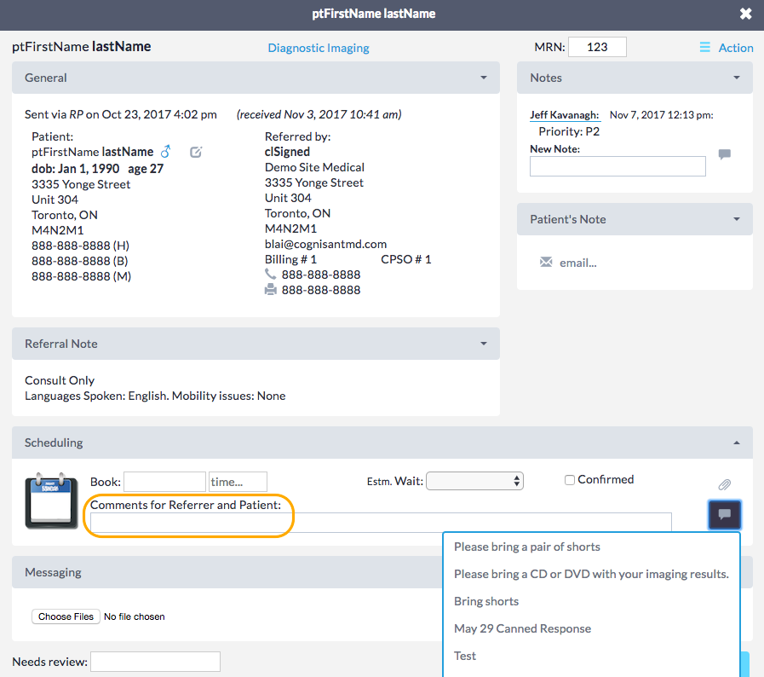Screen dimensions: 764x677
Task: Collapse the Referral Note section
Action: point(484,344)
